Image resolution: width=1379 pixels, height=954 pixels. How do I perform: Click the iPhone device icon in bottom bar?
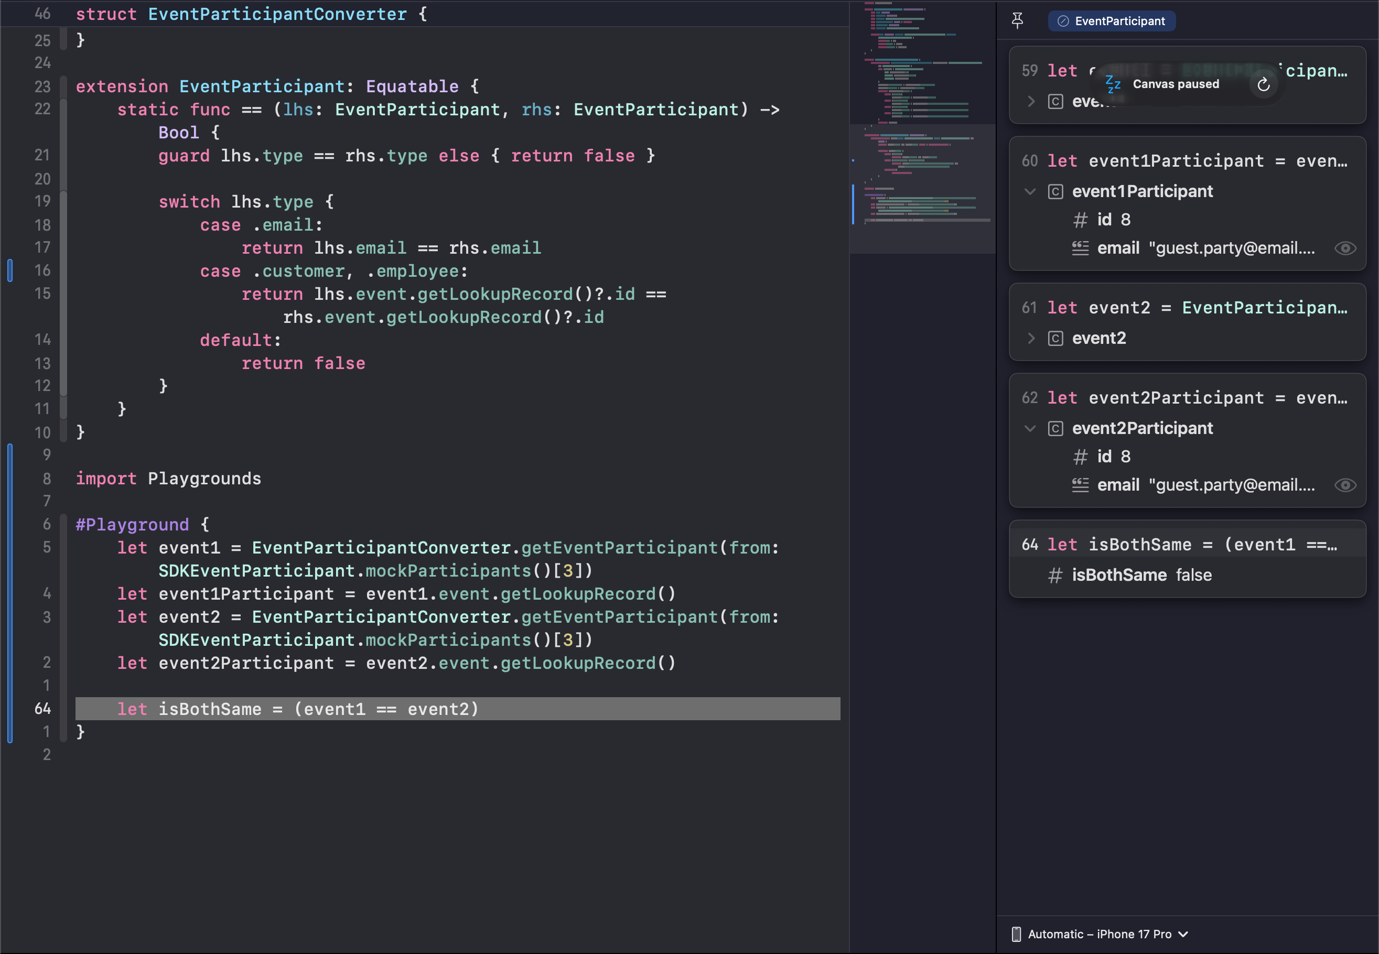click(1016, 934)
